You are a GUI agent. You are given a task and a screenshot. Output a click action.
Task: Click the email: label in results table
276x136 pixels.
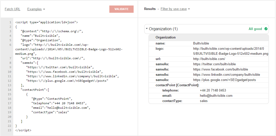coord(167,96)
